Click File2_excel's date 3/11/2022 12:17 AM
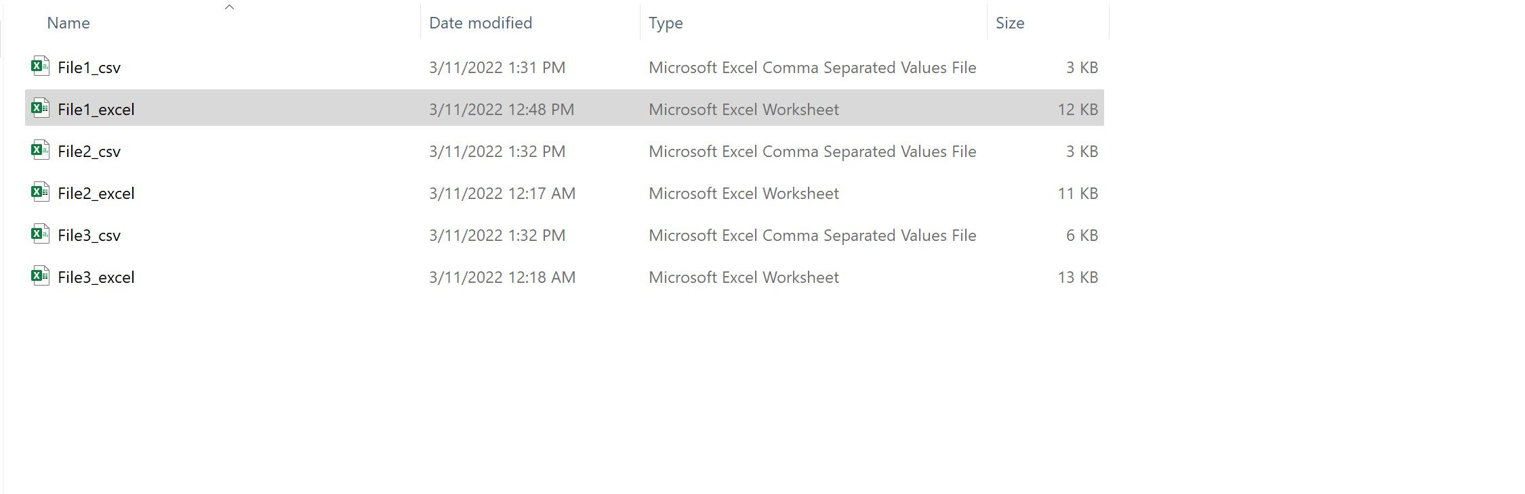Viewport: 1525px width, 494px height. coord(502,194)
